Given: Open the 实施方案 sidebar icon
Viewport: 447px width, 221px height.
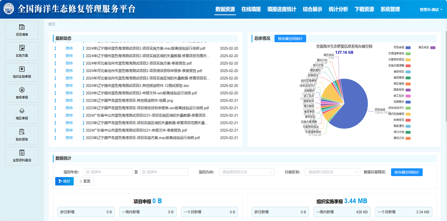Looking at the screenshot, I should [x=22, y=48].
